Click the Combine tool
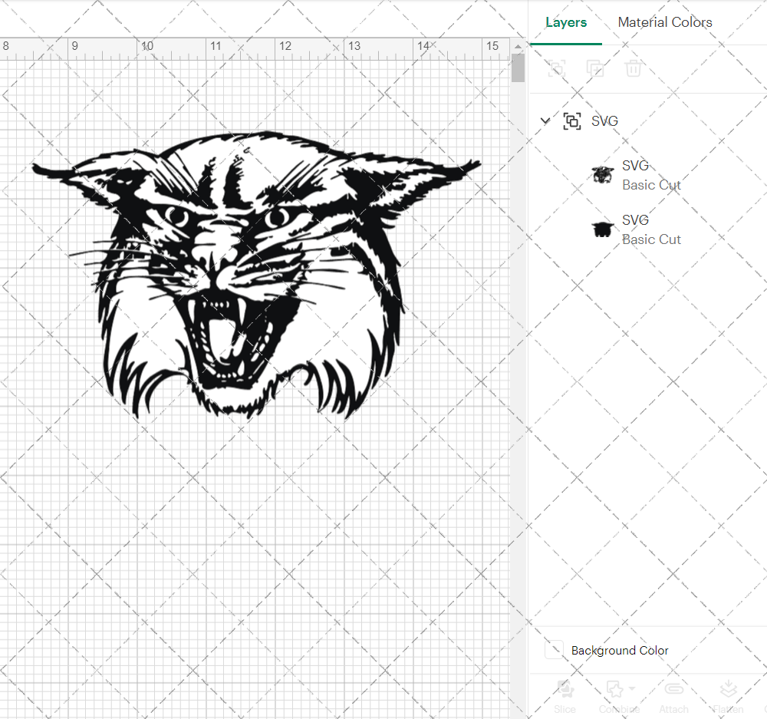767x719 pixels. tap(619, 696)
